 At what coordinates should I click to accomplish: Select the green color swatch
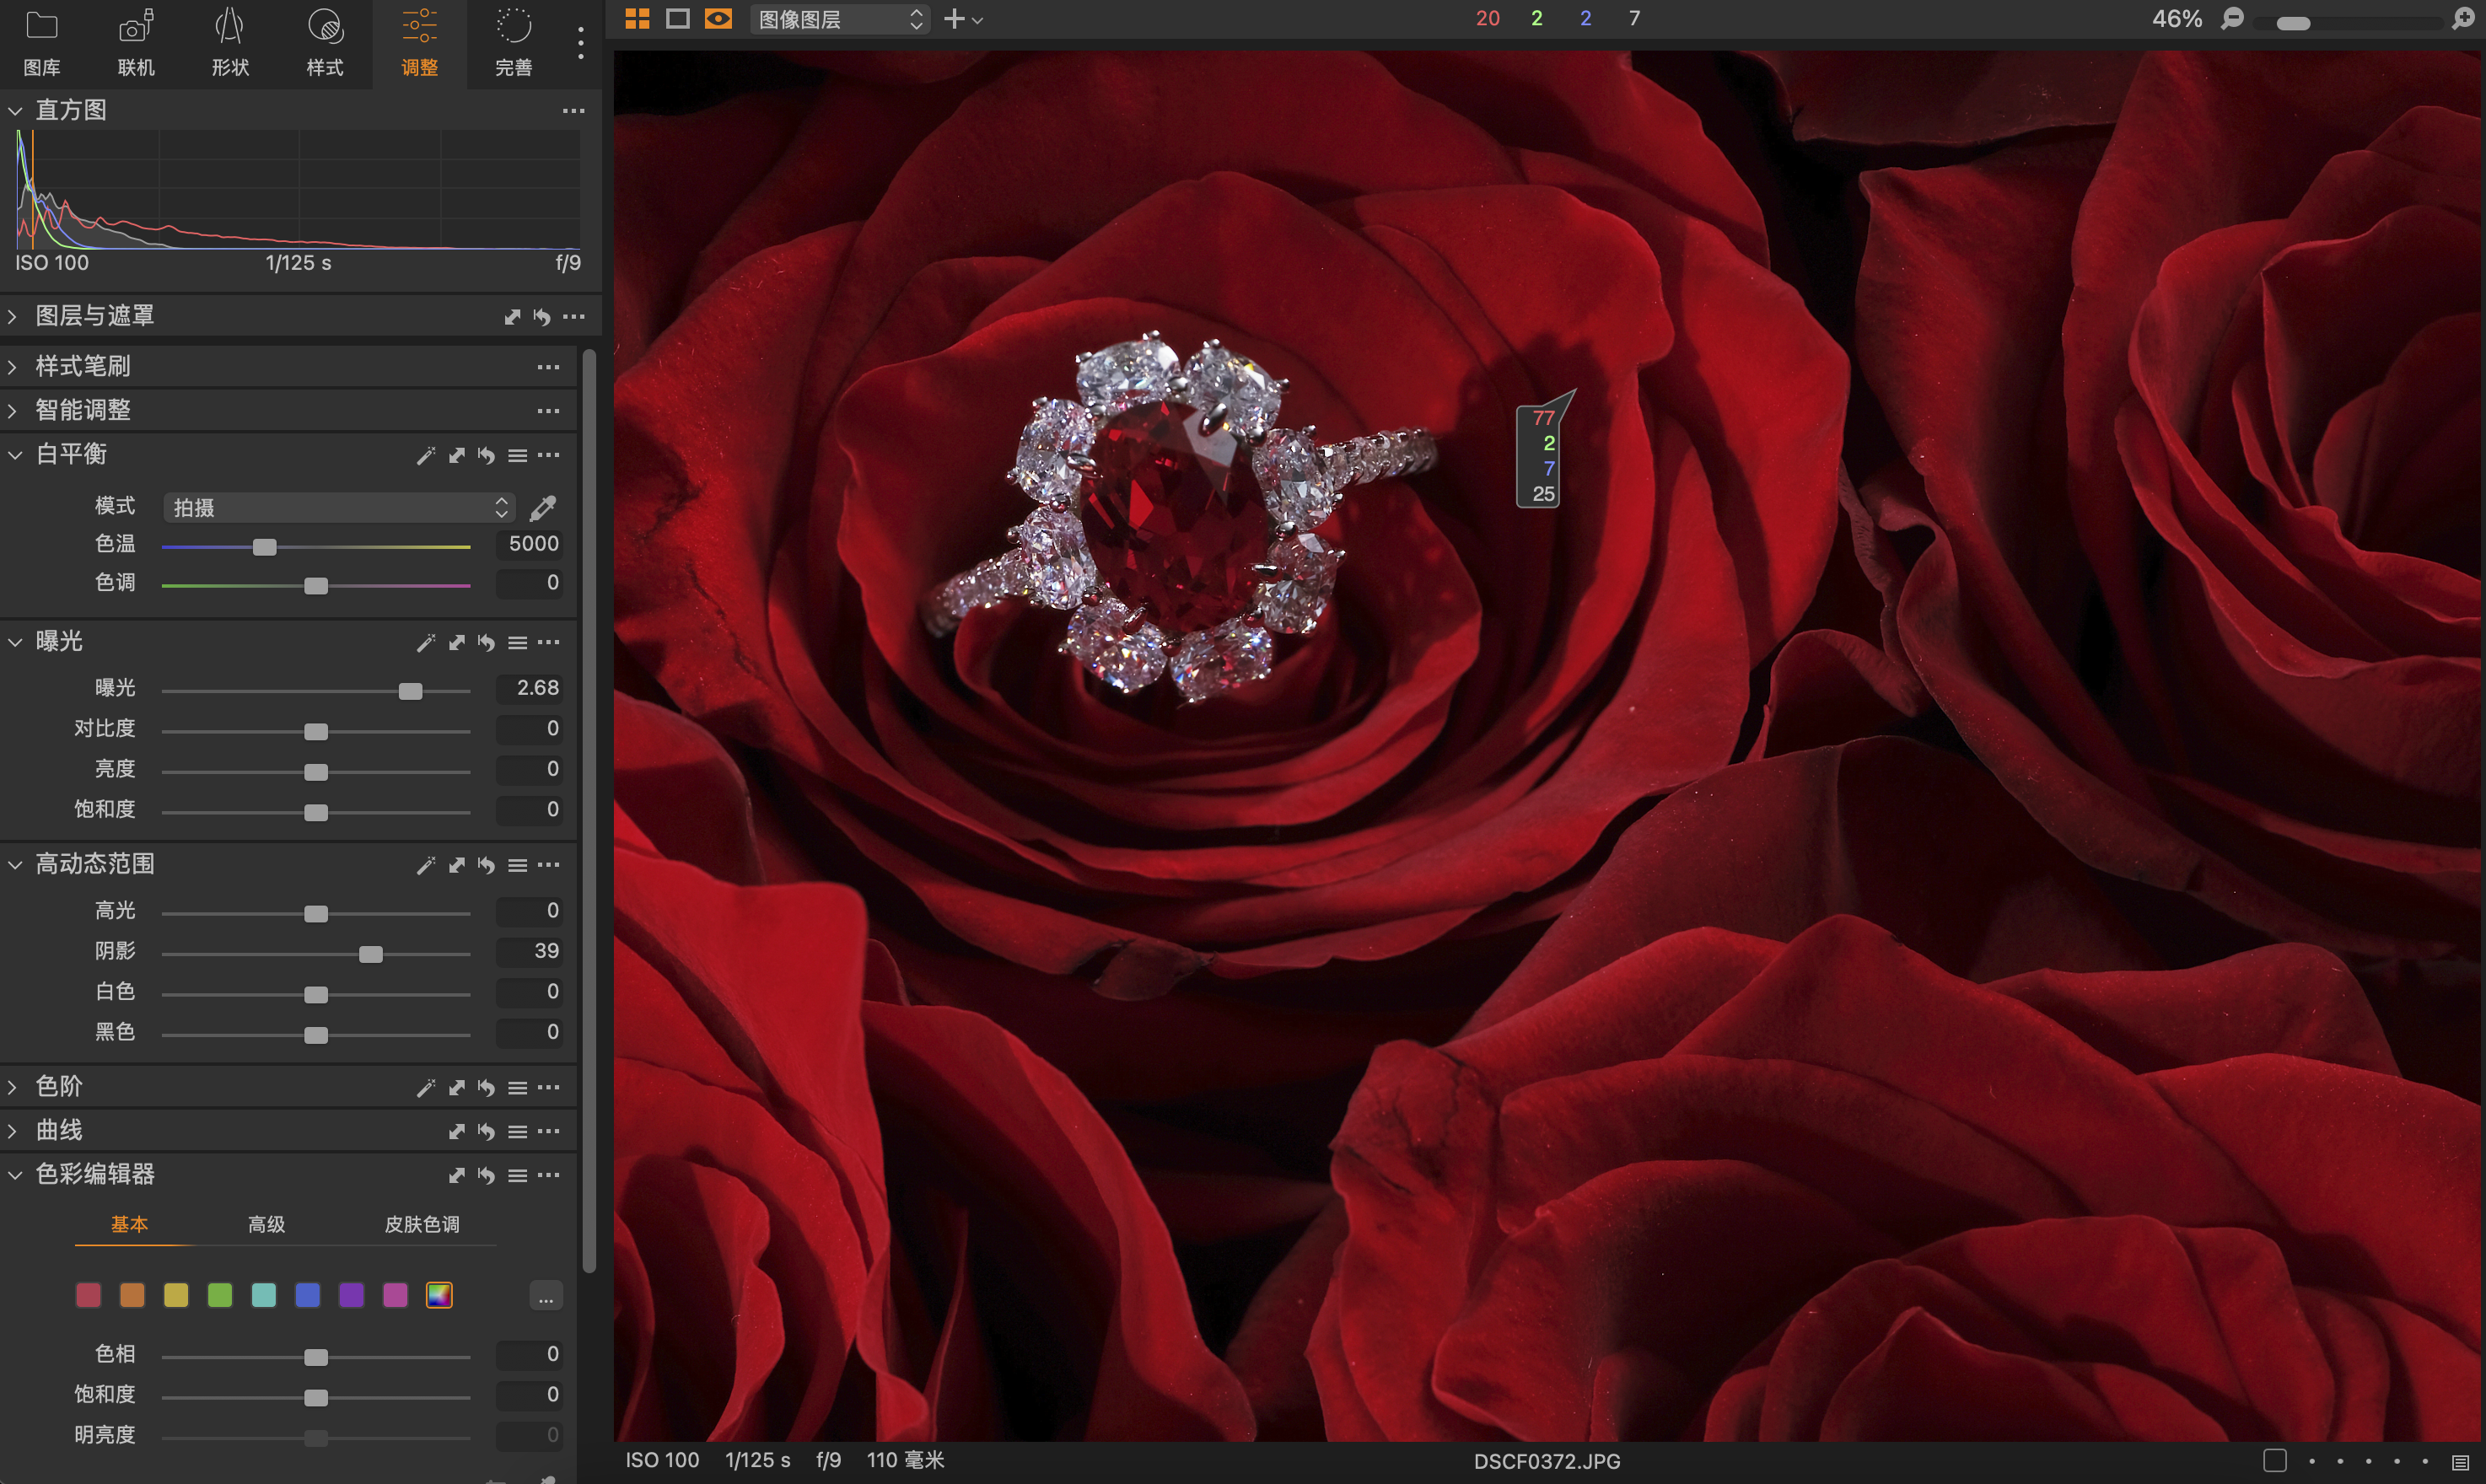coord(220,1295)
